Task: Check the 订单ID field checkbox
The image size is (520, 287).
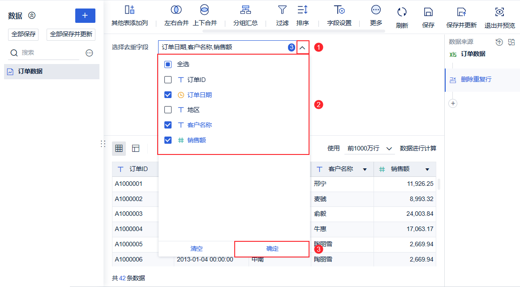Action: [x=168, y=80]
